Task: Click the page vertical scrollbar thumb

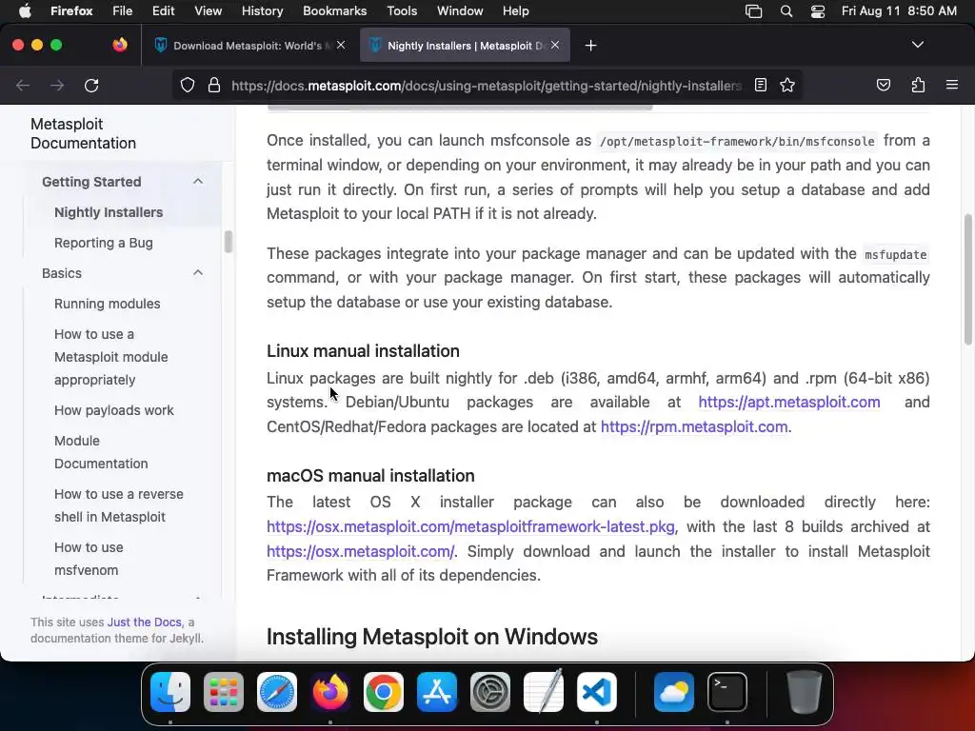Action: 967,279
